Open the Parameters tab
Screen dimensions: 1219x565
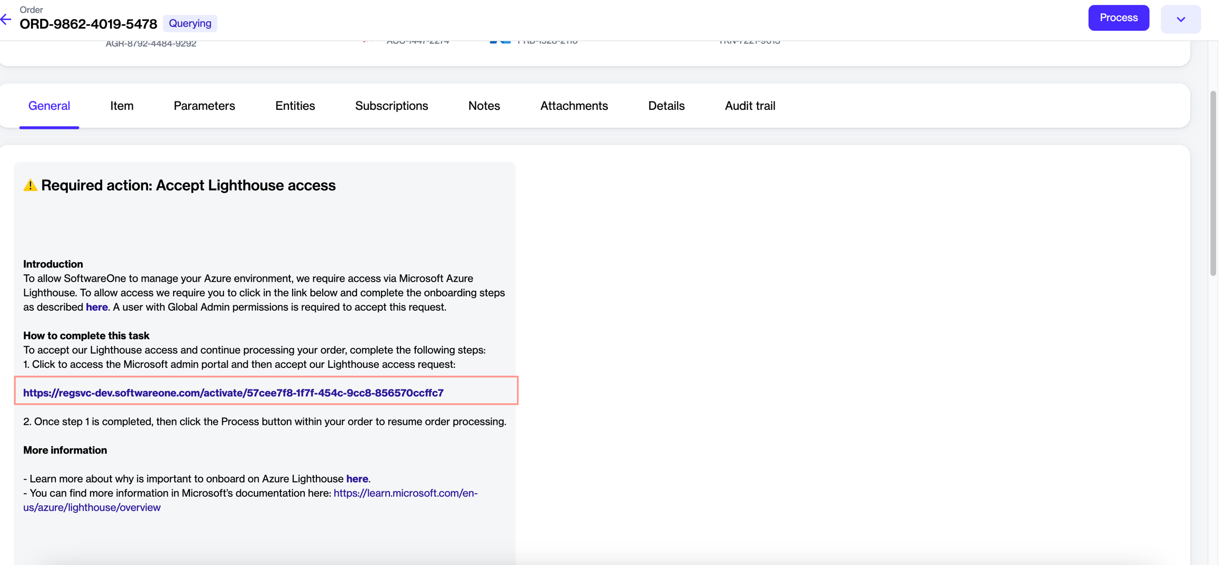204,106
